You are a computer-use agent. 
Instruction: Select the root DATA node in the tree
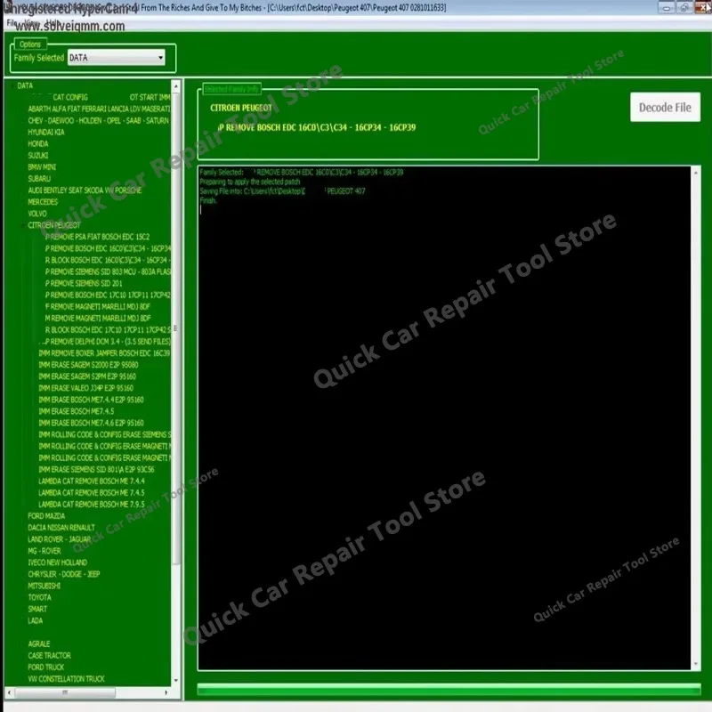(25, 85)
